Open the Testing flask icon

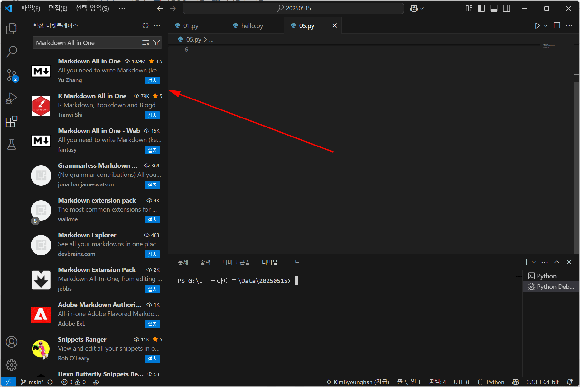12,145
